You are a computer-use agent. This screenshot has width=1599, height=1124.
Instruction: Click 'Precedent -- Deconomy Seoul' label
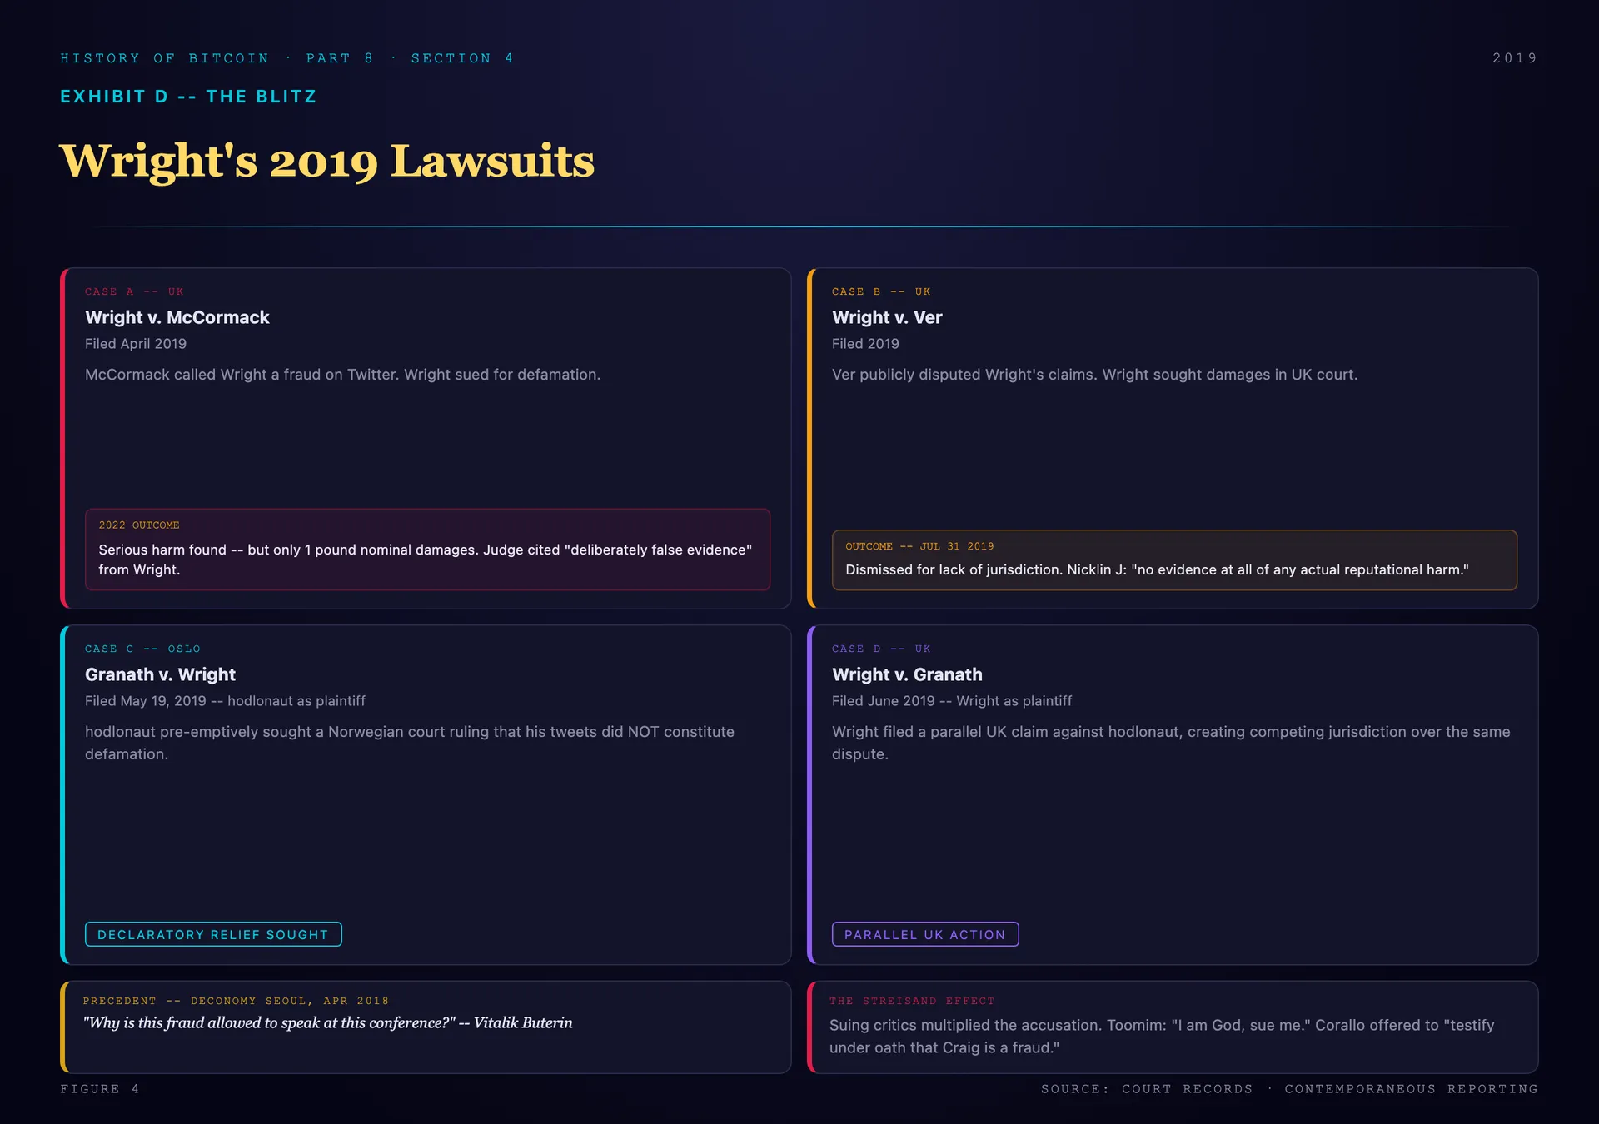(236, 1001)
